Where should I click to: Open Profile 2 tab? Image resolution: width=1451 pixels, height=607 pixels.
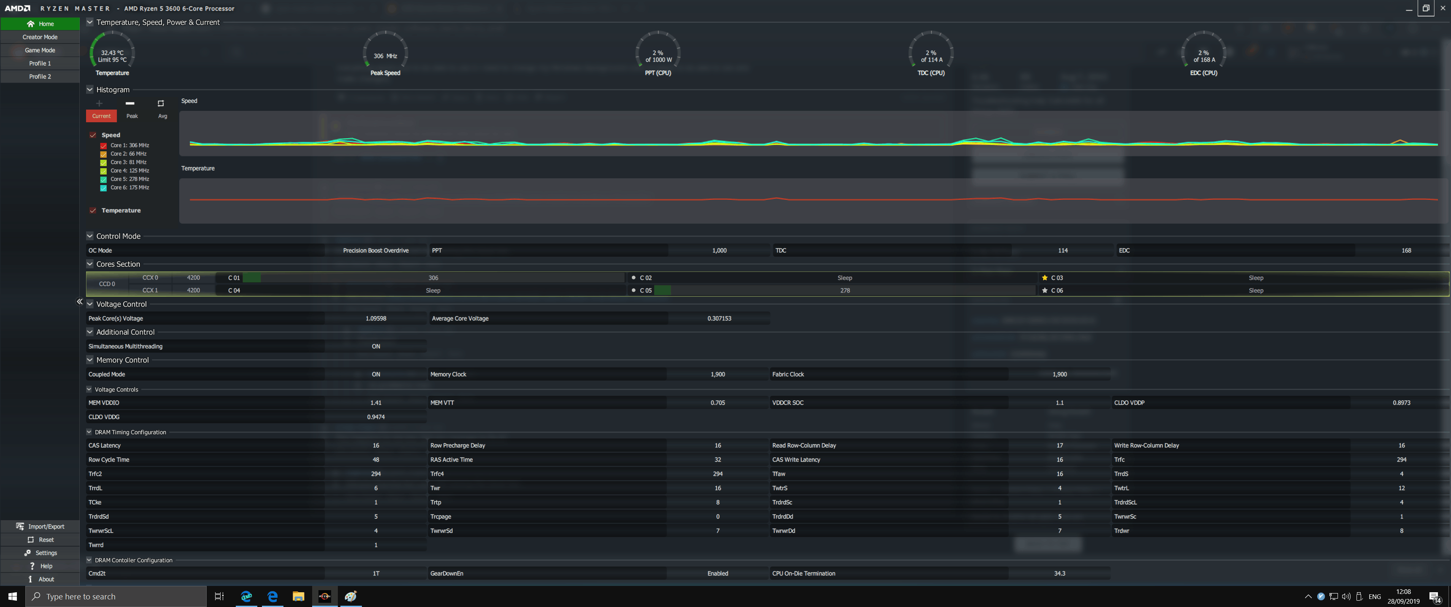point(40,77)
